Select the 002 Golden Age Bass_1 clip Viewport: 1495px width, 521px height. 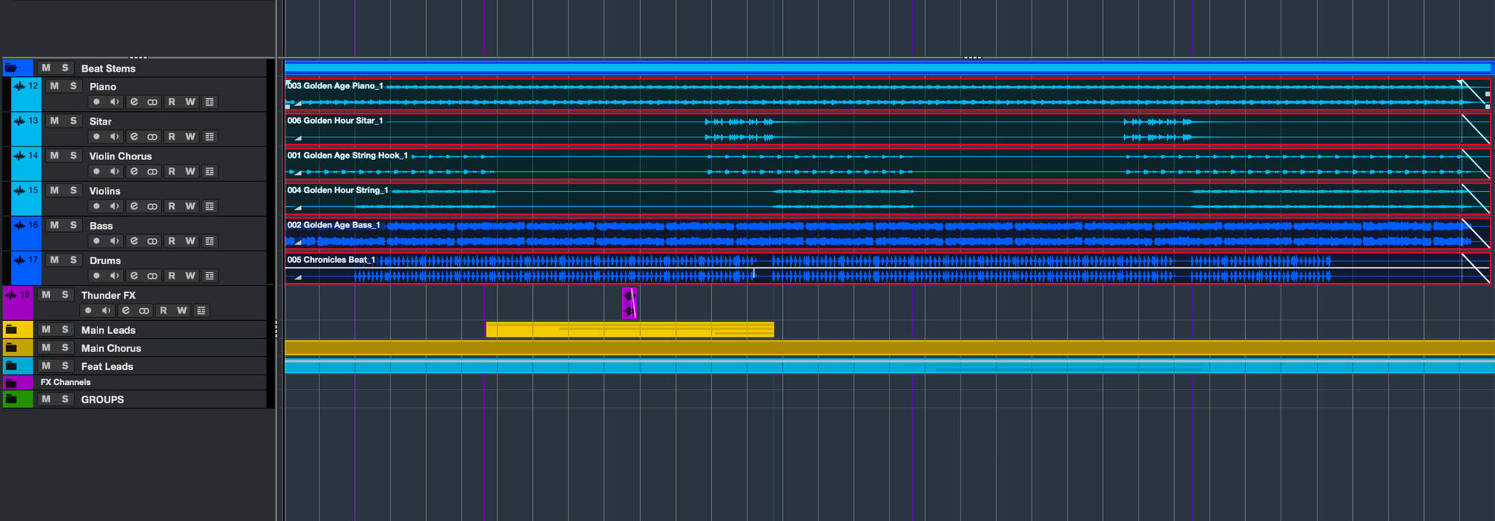887,233
